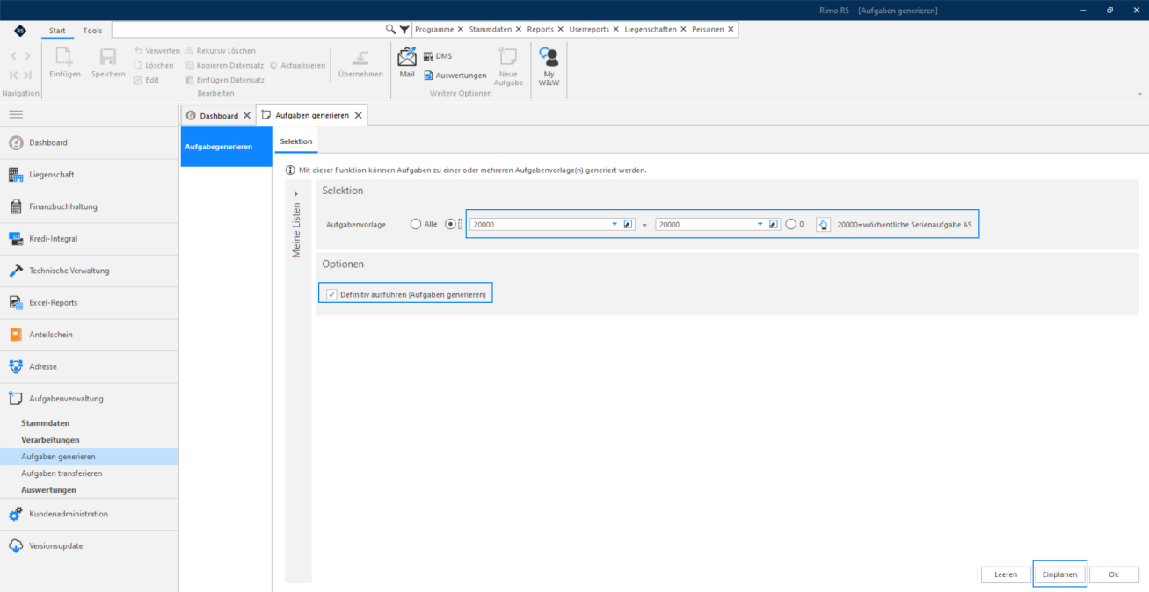
Task: Click into the top search field
Action: (248, 29)
